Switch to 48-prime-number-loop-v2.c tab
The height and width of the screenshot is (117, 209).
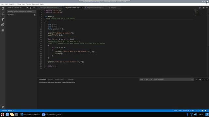pyautogui.click(x=96, y=8)
